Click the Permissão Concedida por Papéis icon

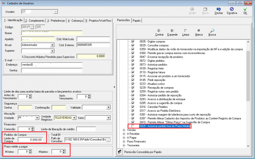(x=119, y=151)
